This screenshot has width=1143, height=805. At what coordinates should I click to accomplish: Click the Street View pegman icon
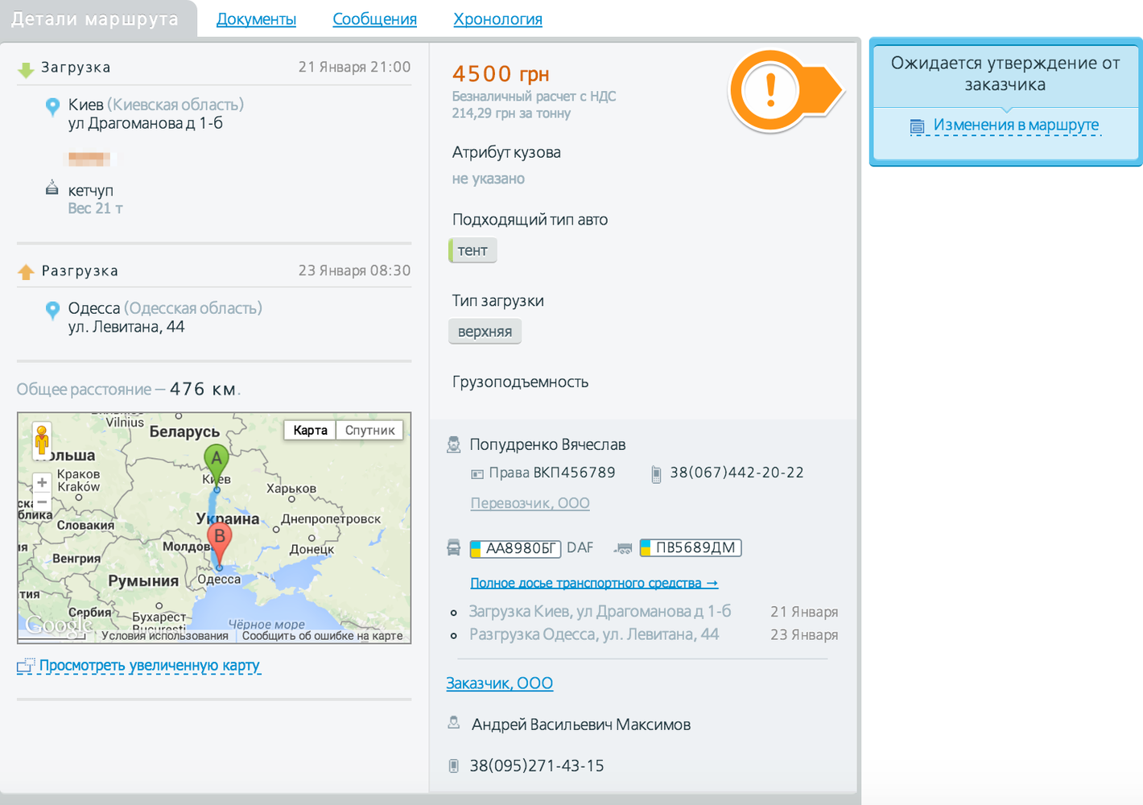[42, 441]
